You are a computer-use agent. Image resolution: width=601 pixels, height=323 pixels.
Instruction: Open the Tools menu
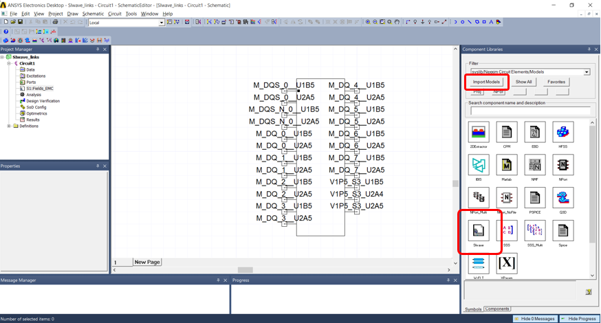point(131,14)
